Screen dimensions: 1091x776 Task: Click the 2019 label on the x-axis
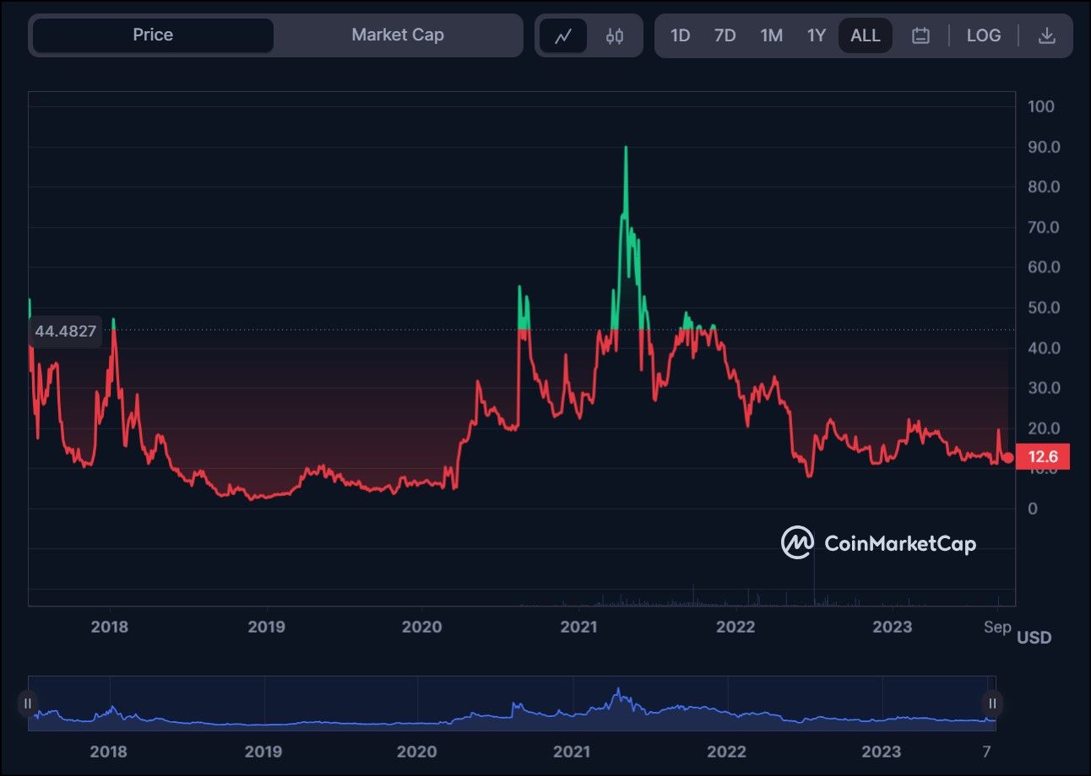pyautogui.click(x=268, y=627)
